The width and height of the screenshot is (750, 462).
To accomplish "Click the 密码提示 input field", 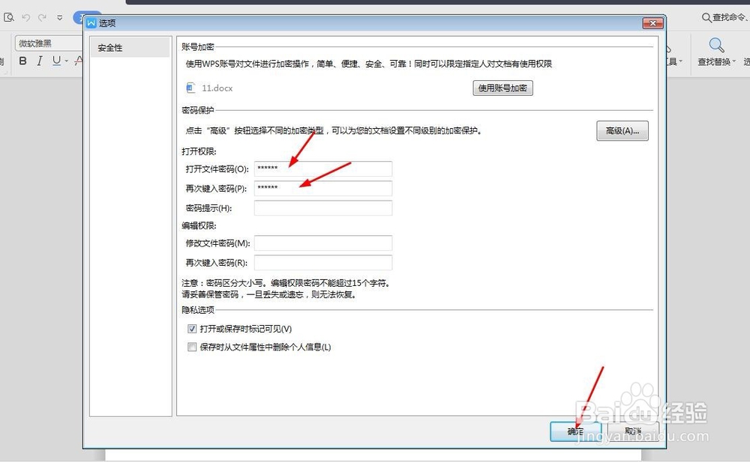I will [322, 207].
